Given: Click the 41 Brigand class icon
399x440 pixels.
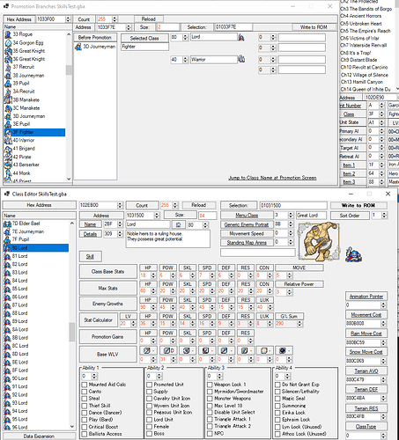Looking at the screenshot, I should pos(8,149).
